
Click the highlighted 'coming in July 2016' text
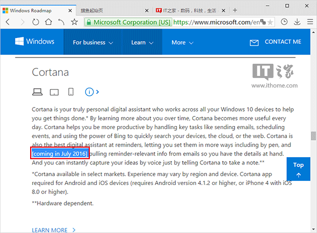click(60, 154)
